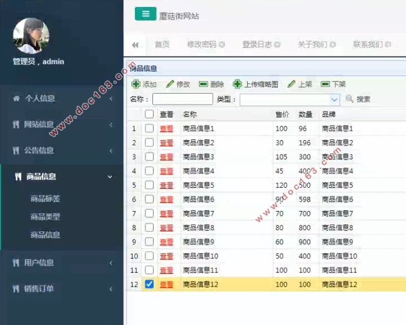Open the 类型 dropdown arrow

(x=334, y=99)
